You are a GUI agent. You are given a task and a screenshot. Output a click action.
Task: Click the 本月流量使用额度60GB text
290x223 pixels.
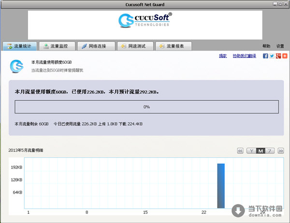(51, 62)
